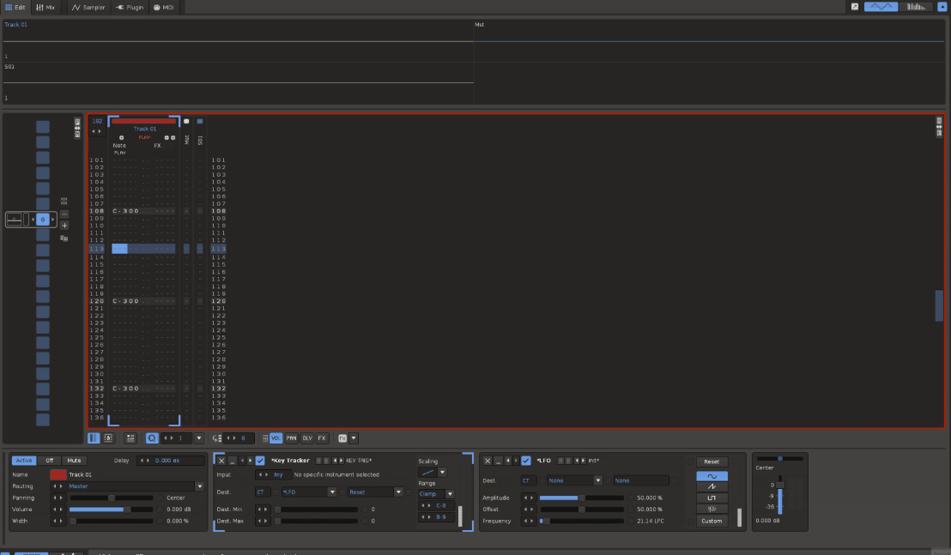Switch to the Sampler tab
The width and height of the screenshot is (951, 555).
pyautogui.click(x=88, y=7)
